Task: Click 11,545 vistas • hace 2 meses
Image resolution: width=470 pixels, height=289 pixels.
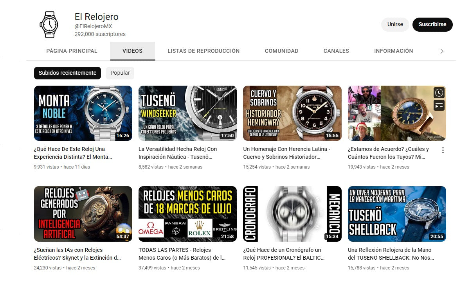Action: click(274, 268)
